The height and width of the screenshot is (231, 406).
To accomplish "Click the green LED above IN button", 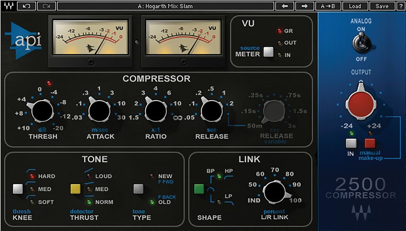I will coord(351,133).
